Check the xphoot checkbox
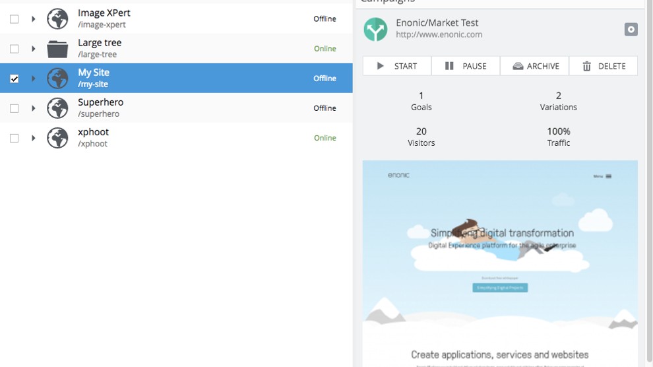 pos(14,139)
